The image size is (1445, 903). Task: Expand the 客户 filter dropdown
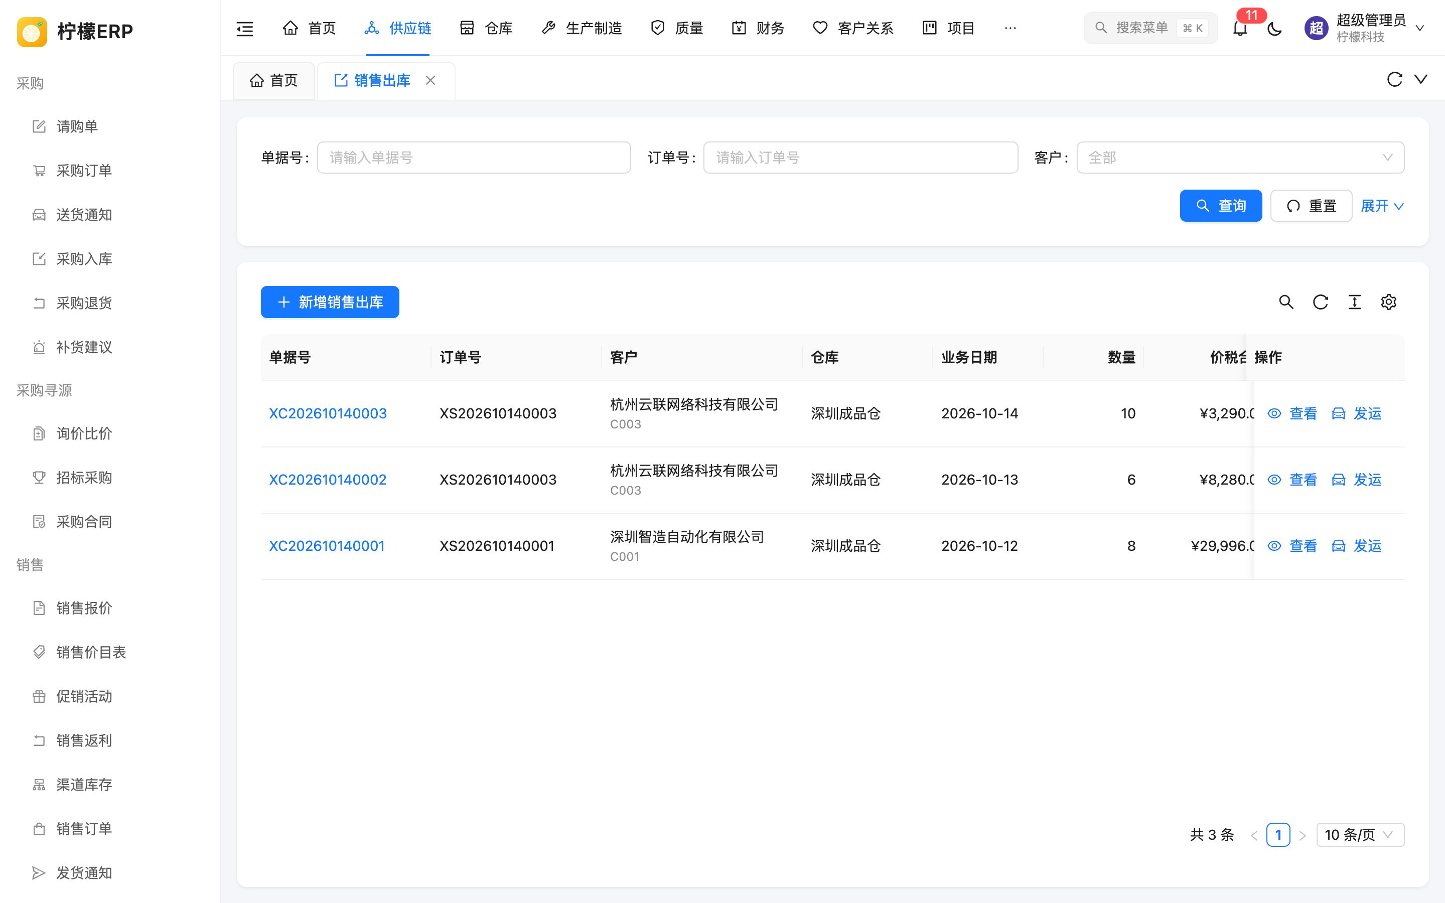pyautogui.click(x=1240, y=158)
